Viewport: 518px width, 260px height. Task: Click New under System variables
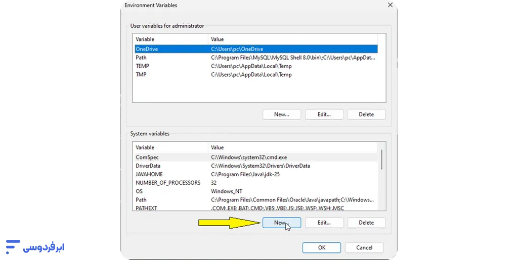pyautogui.click(x=281, y=223)
